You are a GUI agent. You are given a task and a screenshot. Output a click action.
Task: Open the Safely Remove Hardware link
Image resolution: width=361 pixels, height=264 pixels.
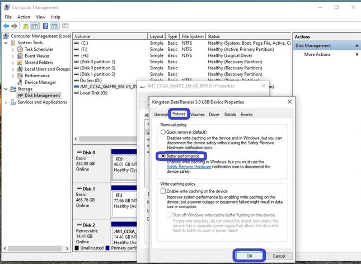click(x=189, y=167)
